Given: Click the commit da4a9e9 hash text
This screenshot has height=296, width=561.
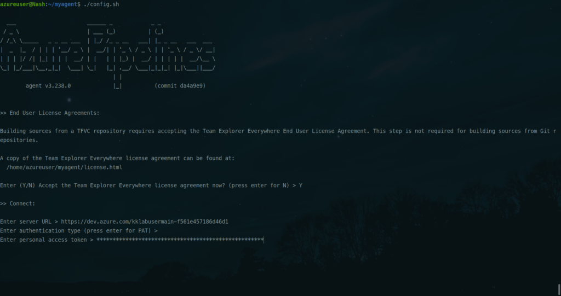Looking at the screenshot, I should 181,86.
